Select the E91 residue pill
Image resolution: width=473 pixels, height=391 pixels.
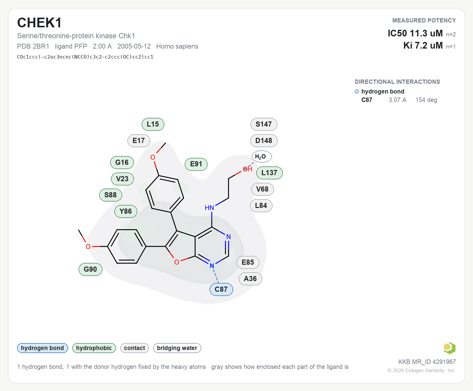196,164
